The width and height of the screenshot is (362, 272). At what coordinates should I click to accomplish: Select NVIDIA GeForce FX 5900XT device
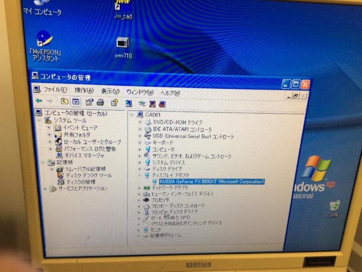pos(211,182)
